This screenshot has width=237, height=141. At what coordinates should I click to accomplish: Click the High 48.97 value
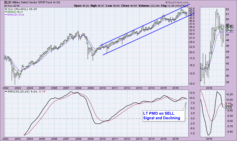coord(97,6)
